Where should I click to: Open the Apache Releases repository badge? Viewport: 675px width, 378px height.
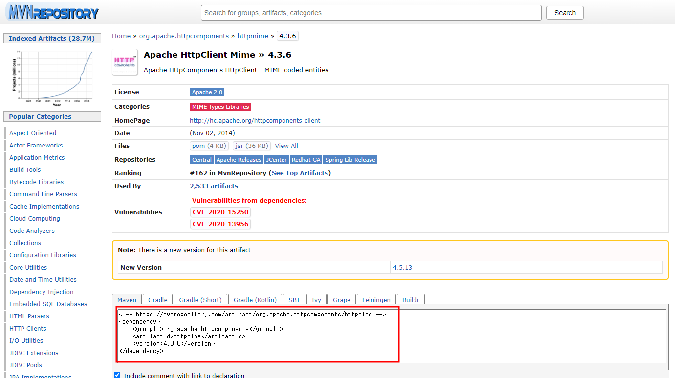(x=239, y=160)
